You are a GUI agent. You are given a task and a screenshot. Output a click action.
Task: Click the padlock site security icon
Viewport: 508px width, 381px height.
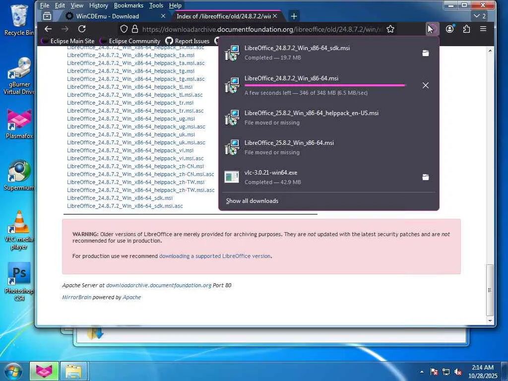135,29
